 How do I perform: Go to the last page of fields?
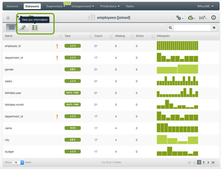tap(213, 162)
